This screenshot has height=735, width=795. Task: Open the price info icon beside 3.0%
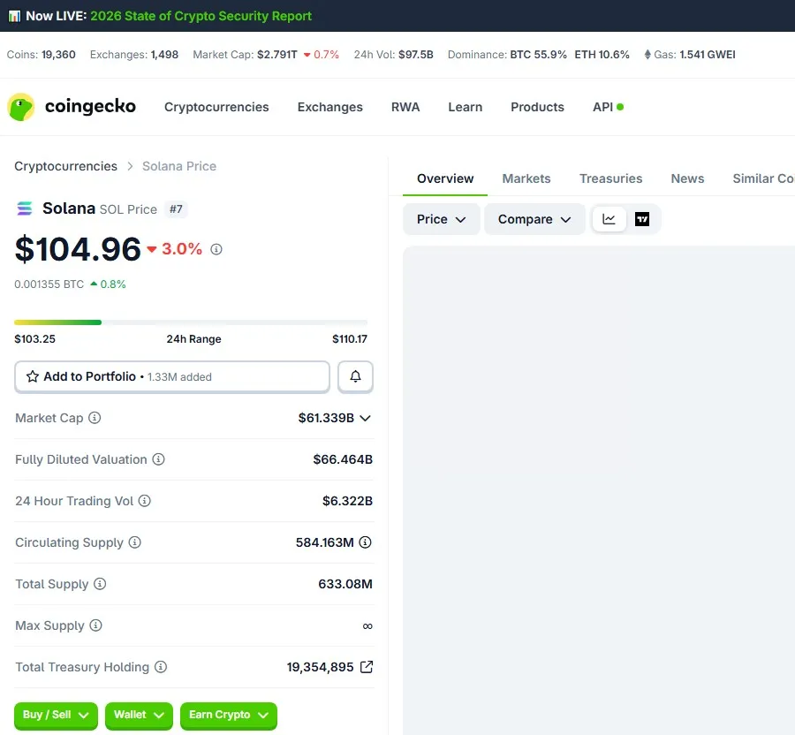[216, 249]
